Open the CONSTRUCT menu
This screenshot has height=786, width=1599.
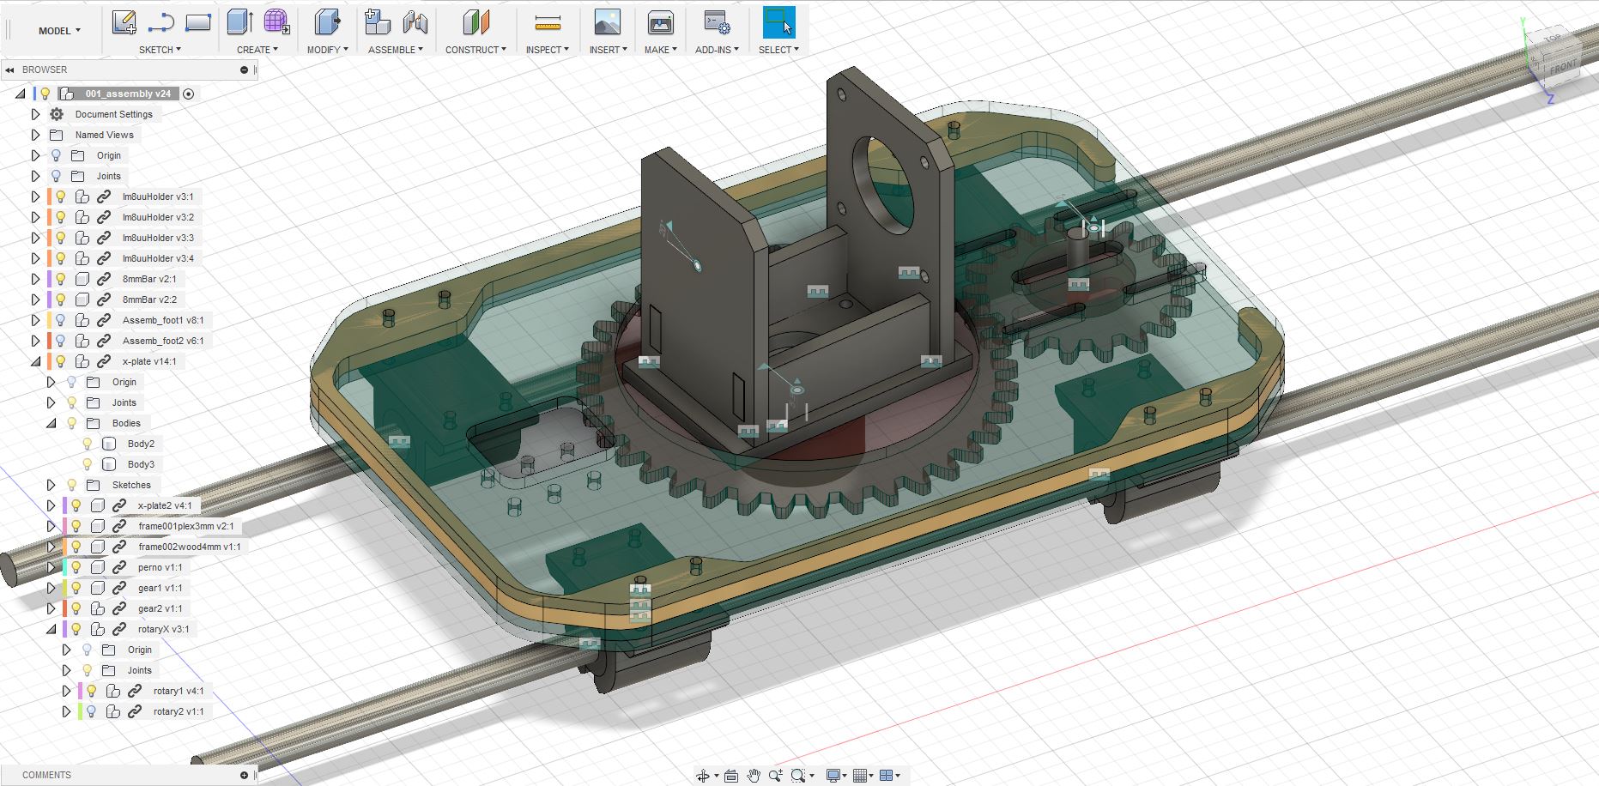tap(475, 50)
